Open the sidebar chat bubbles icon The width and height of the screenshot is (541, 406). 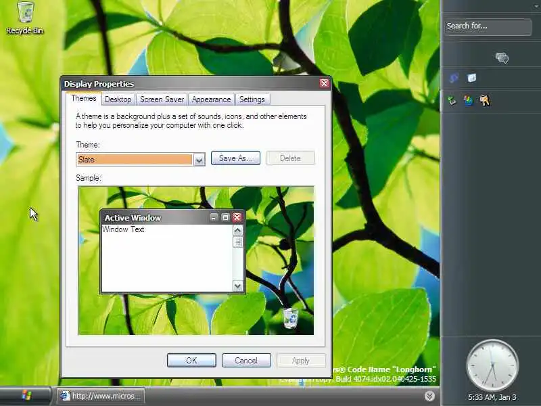point(502,58)
